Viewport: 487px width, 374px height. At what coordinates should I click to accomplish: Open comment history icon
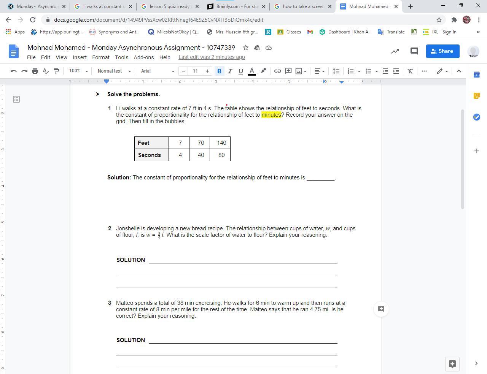[414, 51]
